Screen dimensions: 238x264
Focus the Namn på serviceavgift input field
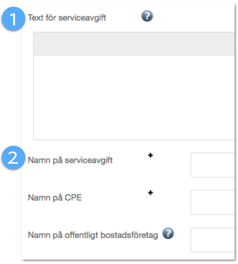pos(213,165)
